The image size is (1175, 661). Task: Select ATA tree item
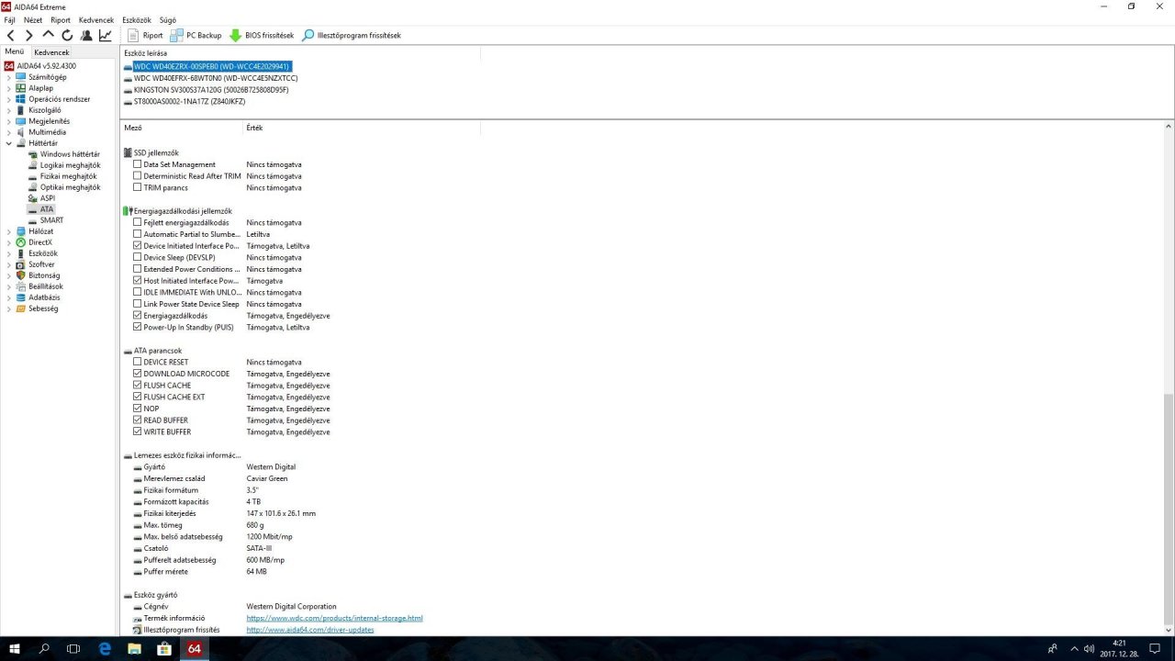[47, 209]
